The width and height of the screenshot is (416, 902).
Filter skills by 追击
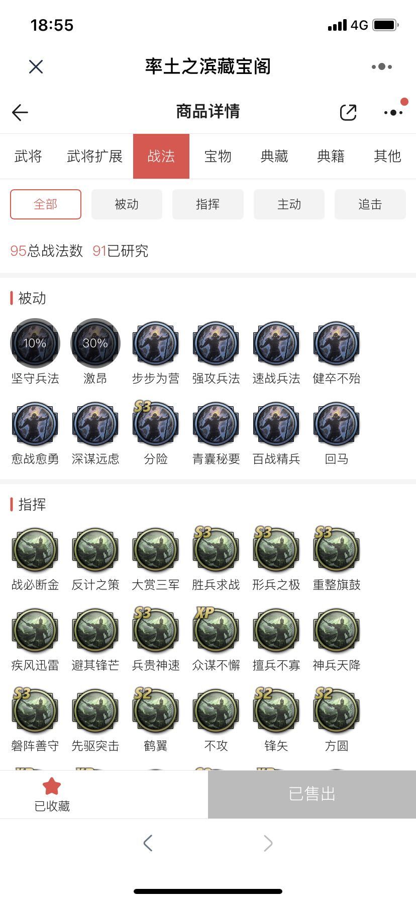point(370,204)
